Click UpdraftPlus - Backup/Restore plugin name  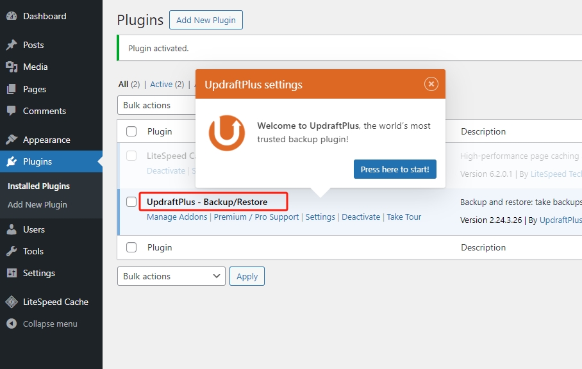pos(207,202)
